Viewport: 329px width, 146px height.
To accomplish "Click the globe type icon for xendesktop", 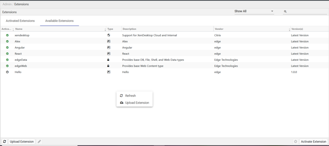I will 109,35.
